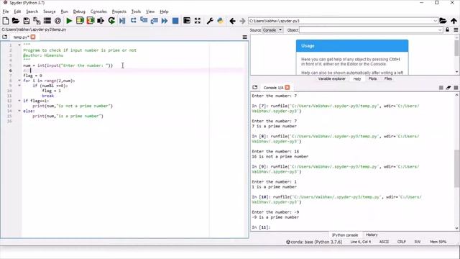460x259 pixels.
Task: Toggle fullscreen mode icon
Action: [x=198, y=21]
